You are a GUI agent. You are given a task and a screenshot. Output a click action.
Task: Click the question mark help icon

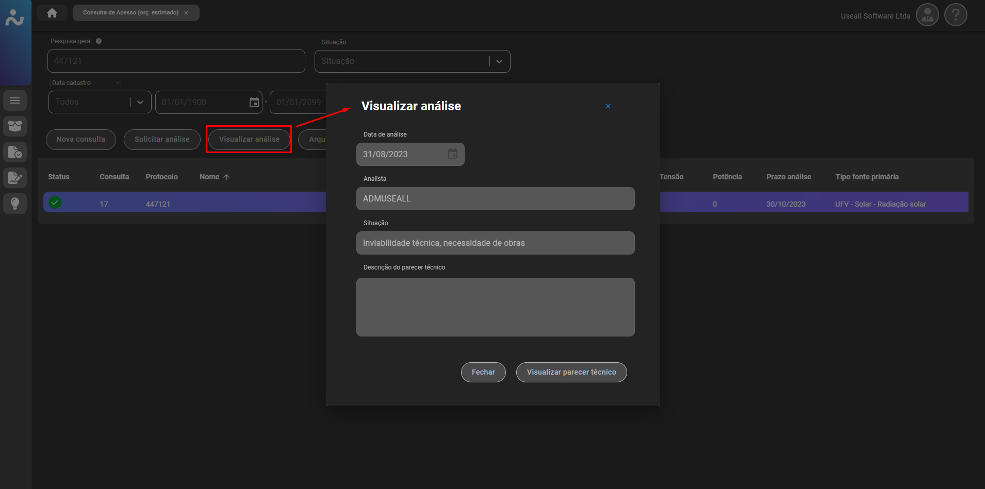coord(956,15)
